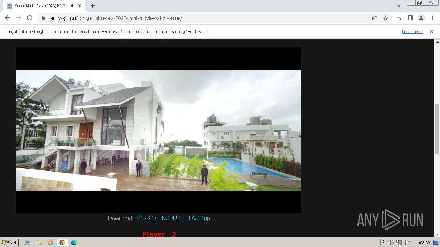This screenshot has width=440, height=247.
Task: Toggle Chrome side panel
Action: [410, 18]
